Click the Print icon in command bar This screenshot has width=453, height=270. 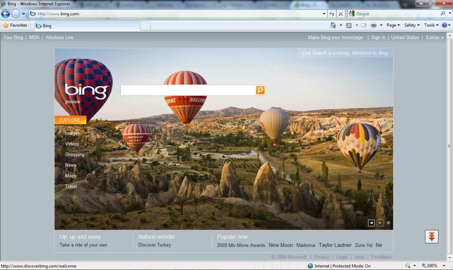374,25
